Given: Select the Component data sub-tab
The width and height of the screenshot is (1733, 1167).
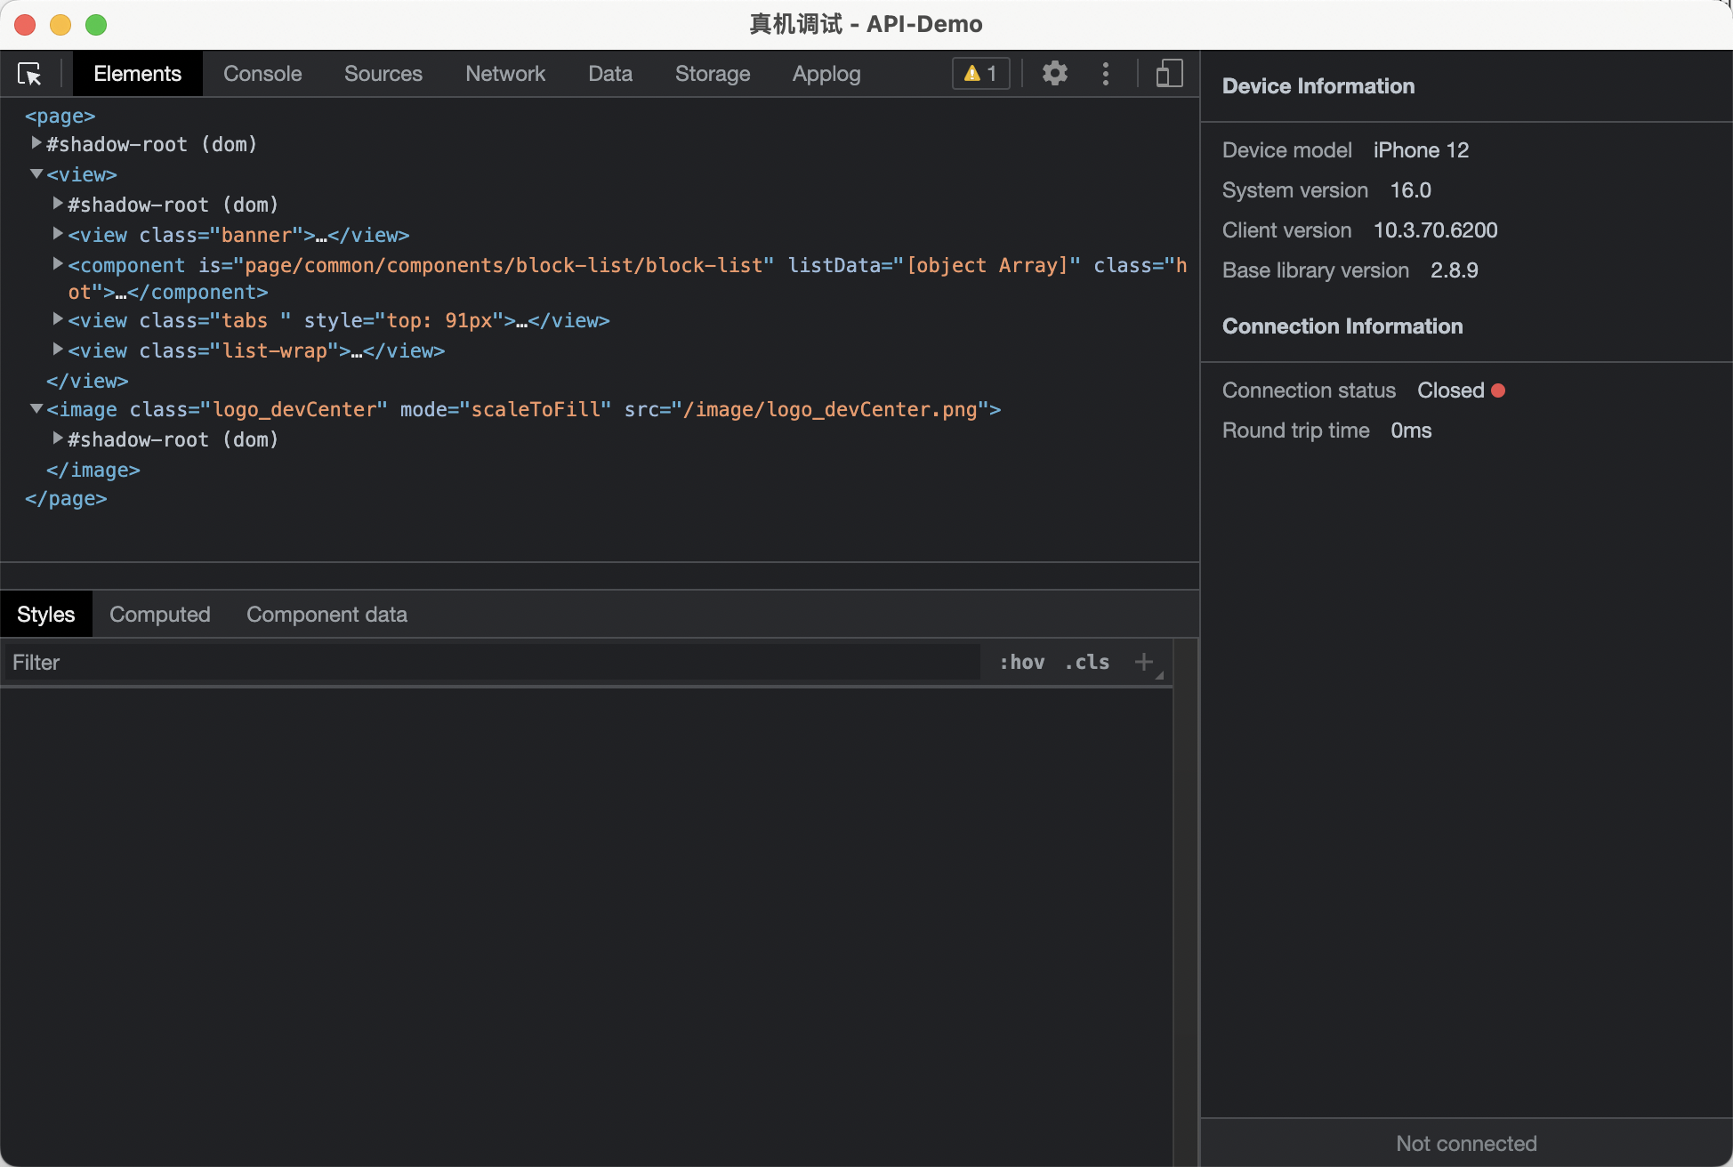Looking at the screenshot, I should tap(326, 615).
